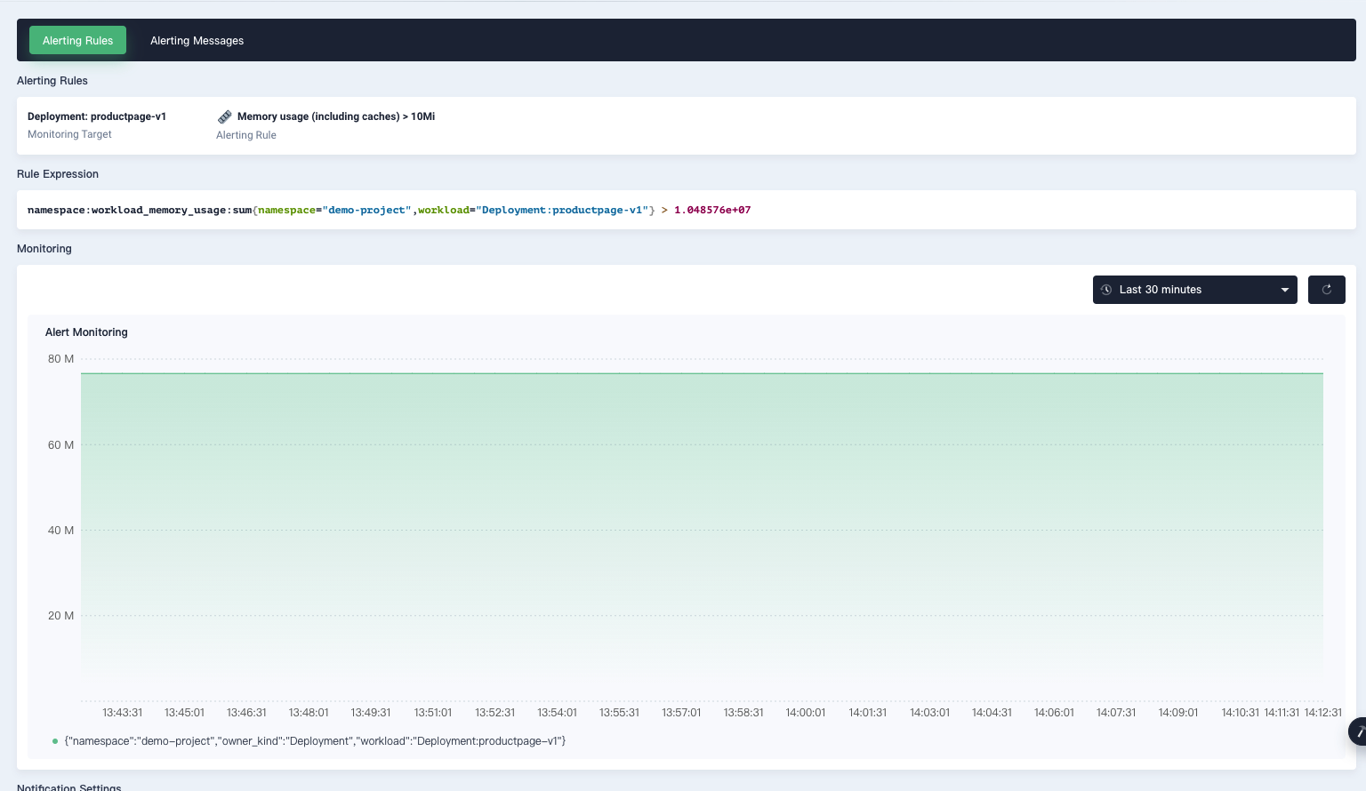Click the 14:04:31 time axis label
1366x791 pixels.
click(992, 713)
